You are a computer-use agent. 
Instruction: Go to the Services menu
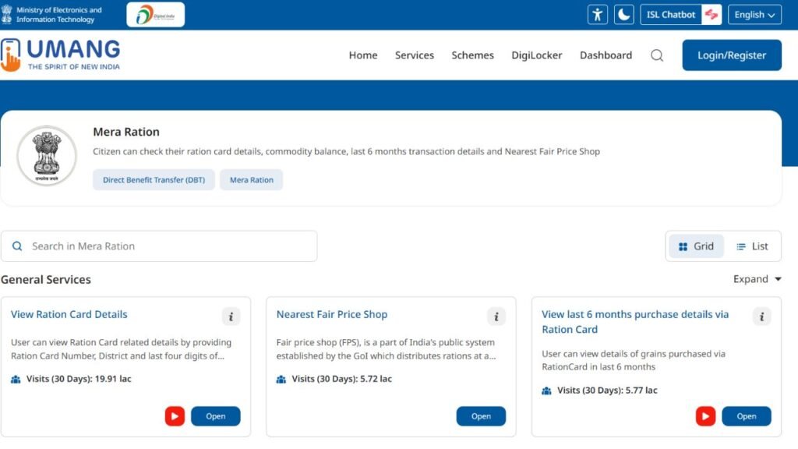pos(414,55)
